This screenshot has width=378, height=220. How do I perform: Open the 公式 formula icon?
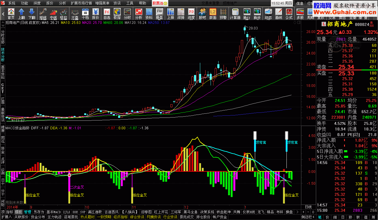coord(289,14)
